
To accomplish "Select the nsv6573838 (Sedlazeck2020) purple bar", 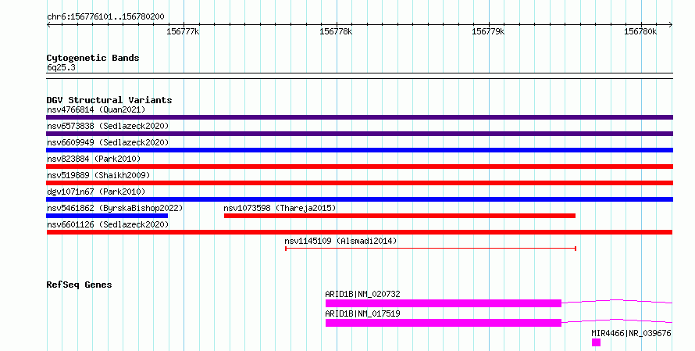I will pos(359,134).
